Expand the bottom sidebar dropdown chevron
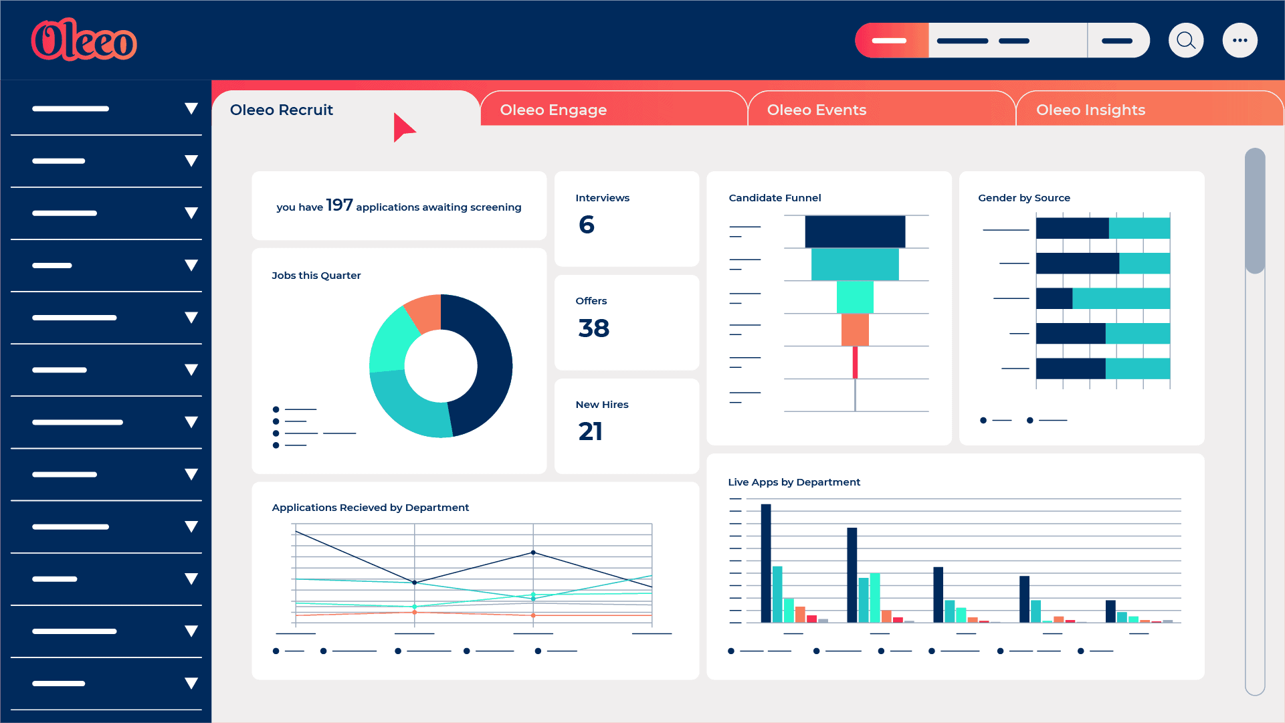1285x723 pixels. click(x=191, y=682)
